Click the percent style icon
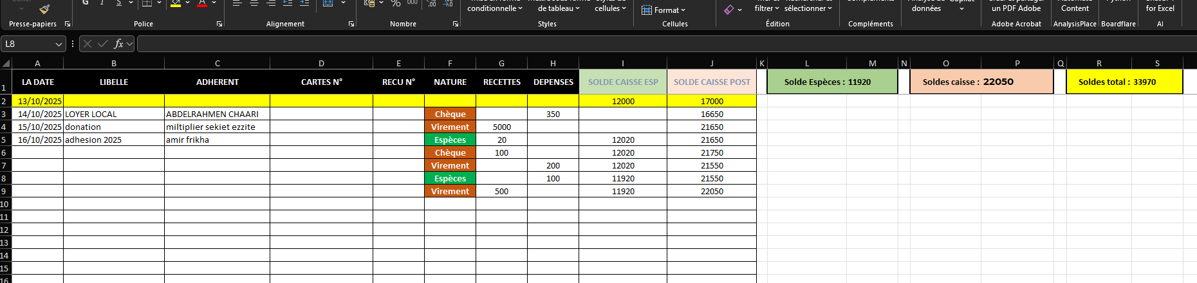The width and height of the screenshot is (1197, 283). pos(396,4)
